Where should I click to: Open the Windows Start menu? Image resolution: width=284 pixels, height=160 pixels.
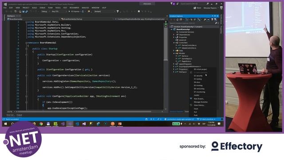coord(5,124)
